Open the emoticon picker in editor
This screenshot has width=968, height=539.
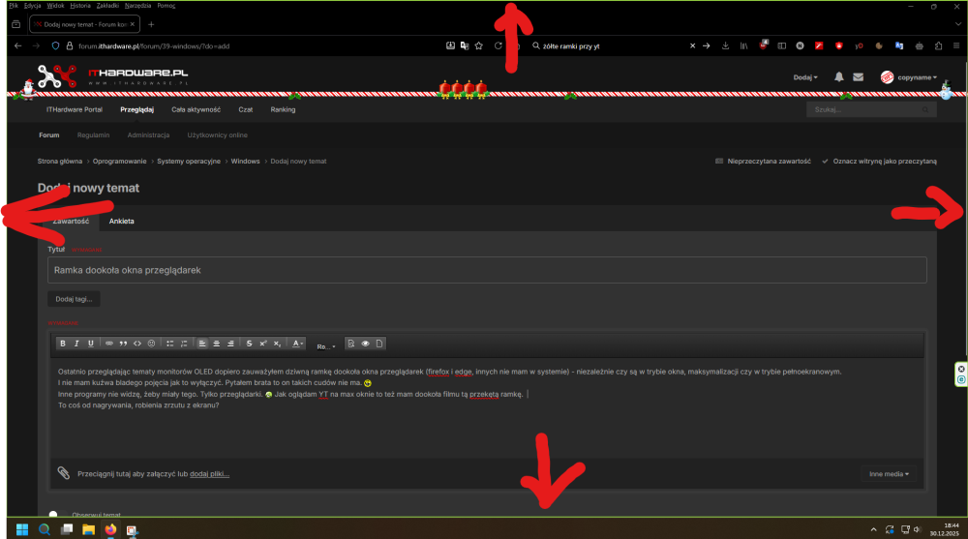point(151,344)
